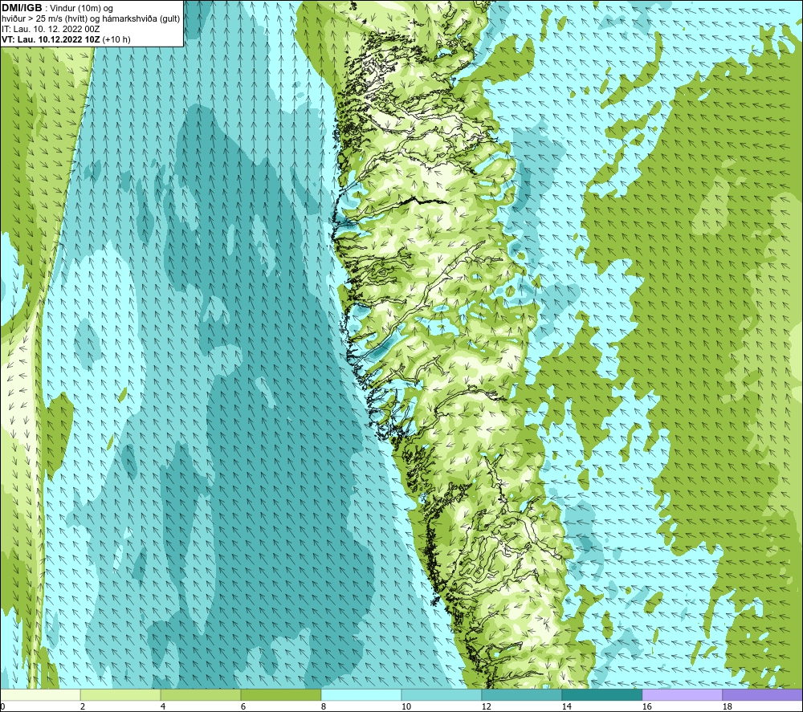Click the scale label '0'

[3, 706]
